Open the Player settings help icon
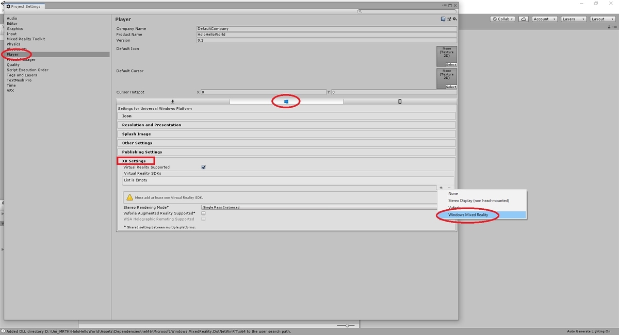The height and width of the screenshot is (335, 619). (443, 19)
